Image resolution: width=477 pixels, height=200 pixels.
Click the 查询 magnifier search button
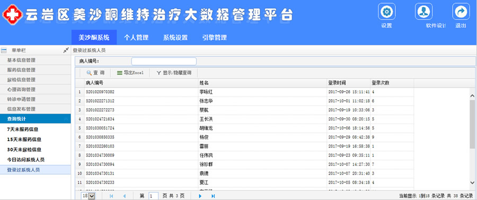(95, 73)
